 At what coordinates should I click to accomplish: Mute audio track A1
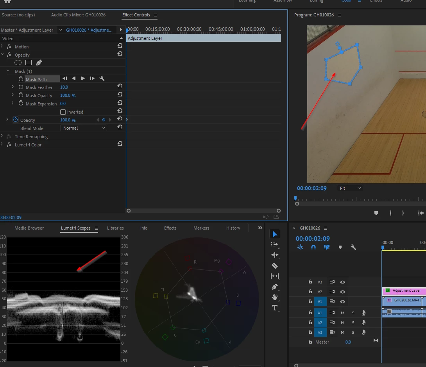click(x=343, y=313)
